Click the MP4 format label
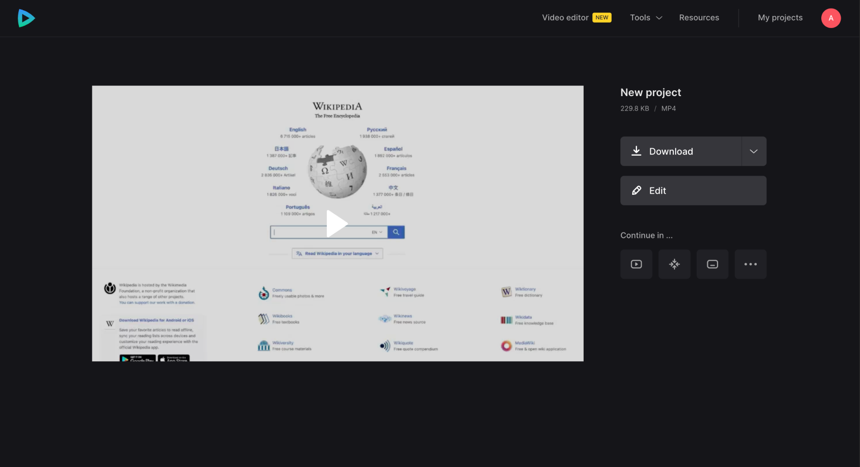The image size is (860, 467). click(669, 108)
